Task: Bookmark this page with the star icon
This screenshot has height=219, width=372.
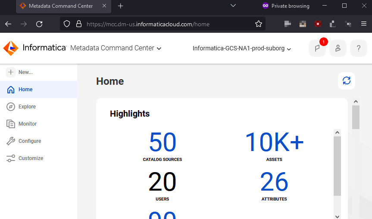Action: coord(258,24)
